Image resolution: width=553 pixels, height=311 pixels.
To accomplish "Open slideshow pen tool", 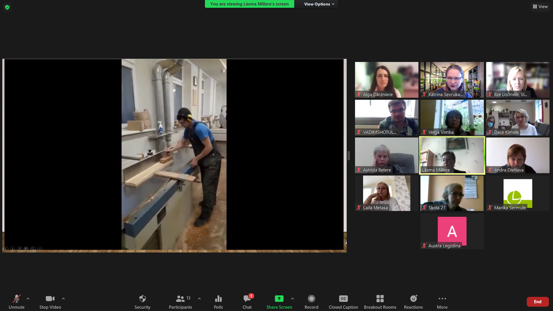I will 19,249.
